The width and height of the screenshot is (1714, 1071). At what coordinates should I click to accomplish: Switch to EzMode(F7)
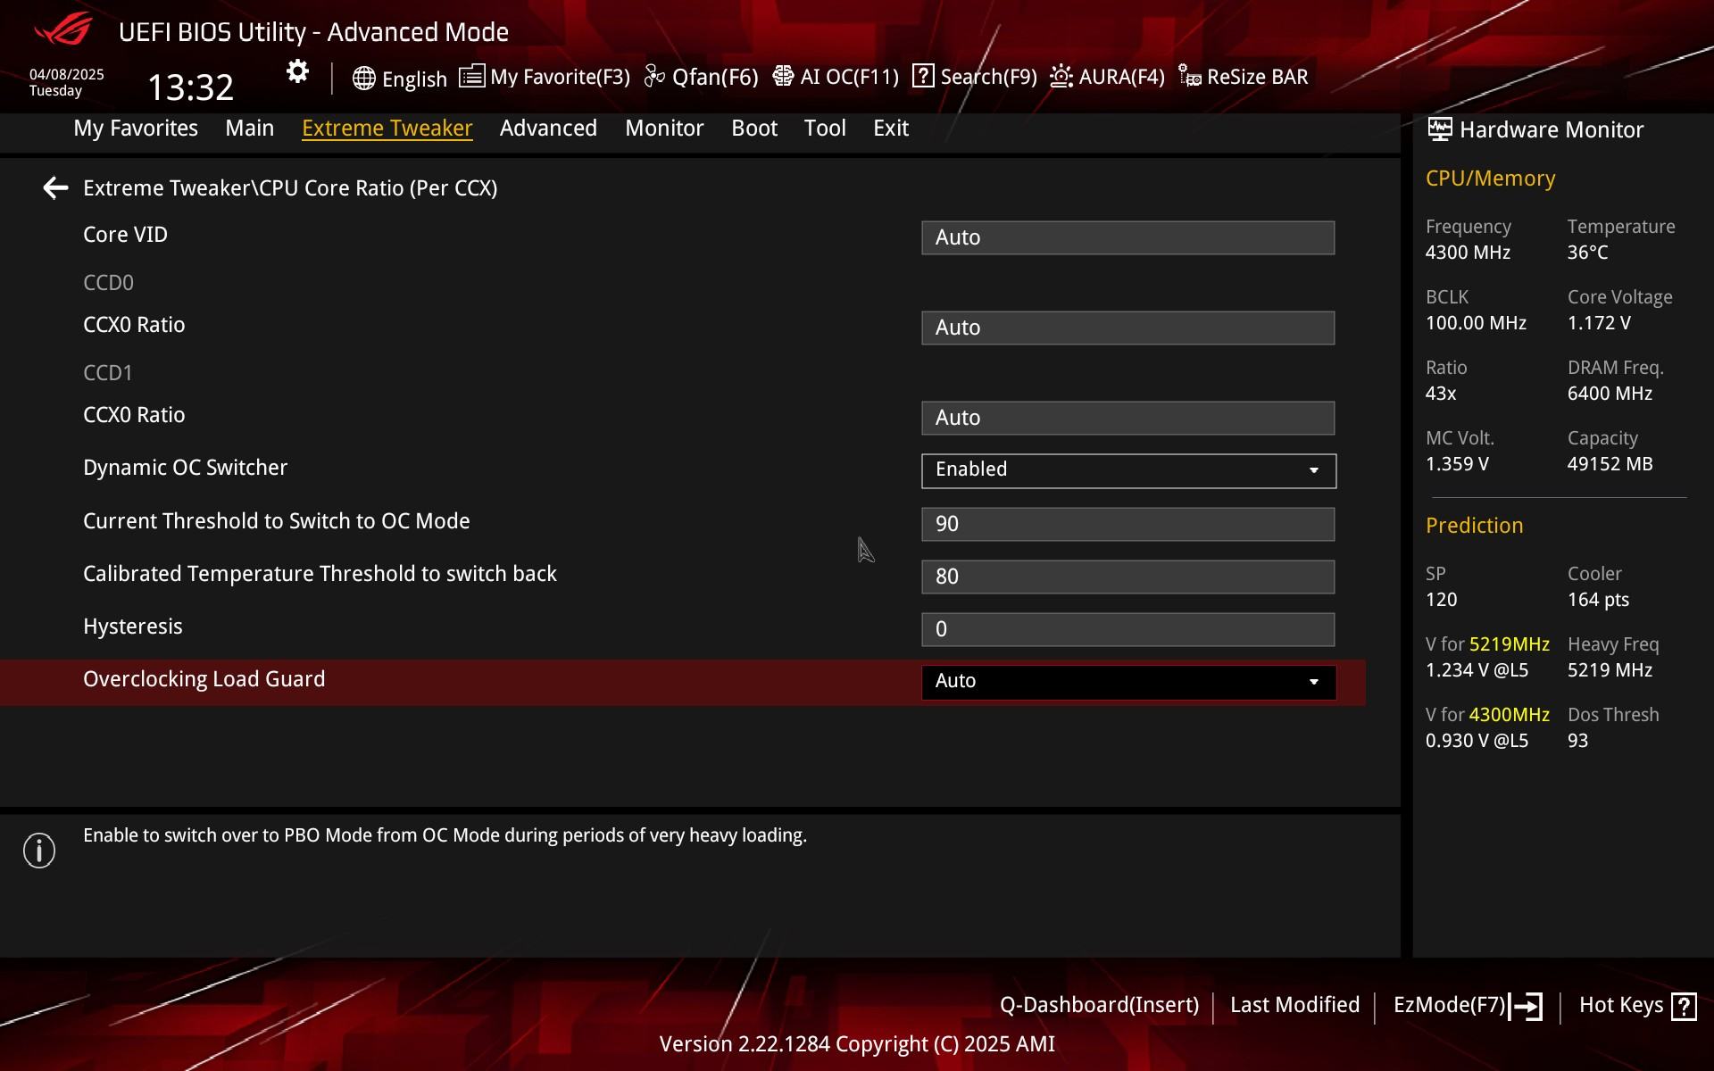point(1467,1006)
